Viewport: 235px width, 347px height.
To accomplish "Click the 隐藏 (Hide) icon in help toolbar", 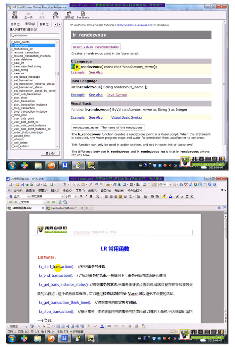I will coord(15,15).
